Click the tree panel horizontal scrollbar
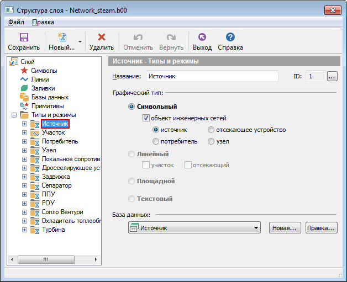Viewport: 347px width, 282px height. tap(53, 259)
